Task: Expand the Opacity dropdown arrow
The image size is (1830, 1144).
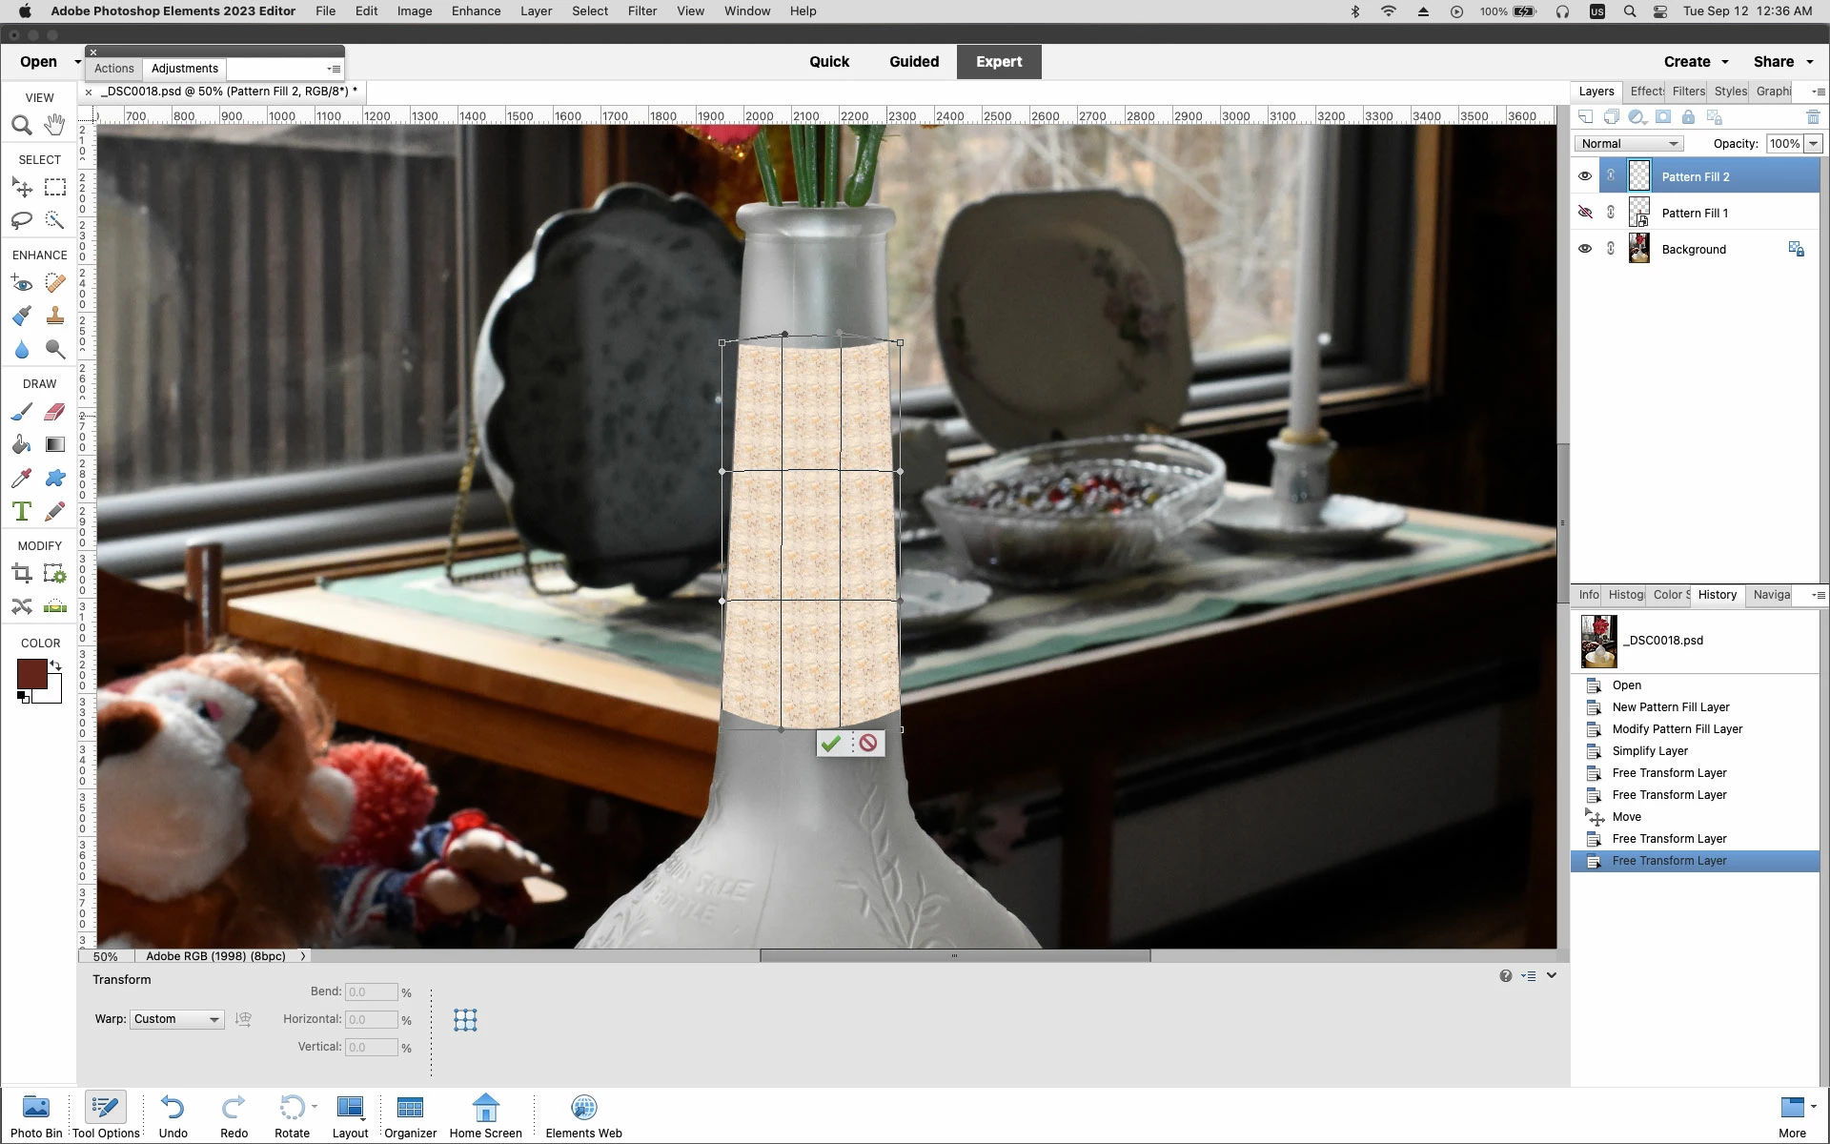Action: (x=1813, y=144)
